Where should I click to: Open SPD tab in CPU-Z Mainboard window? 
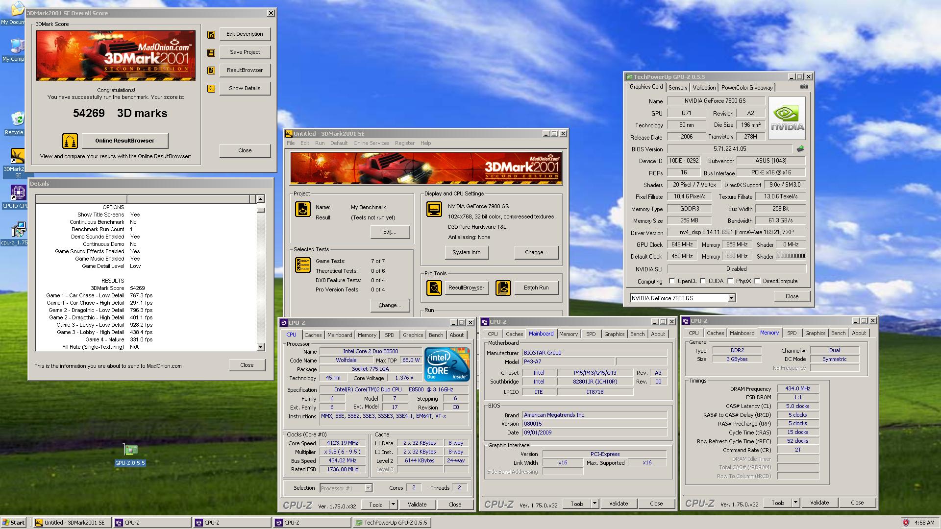[x=591, y=334]
